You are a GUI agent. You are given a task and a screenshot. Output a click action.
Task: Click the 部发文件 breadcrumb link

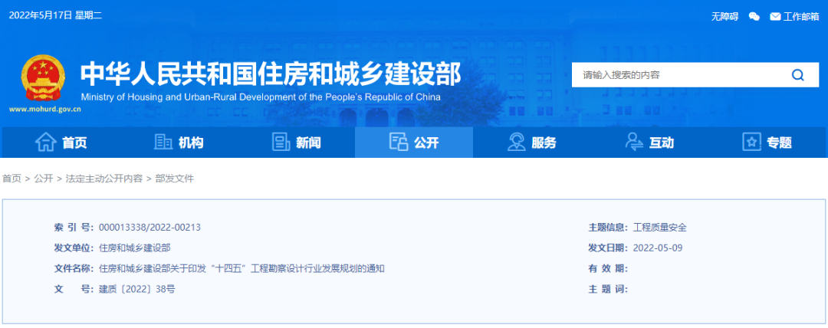(175, 179)
